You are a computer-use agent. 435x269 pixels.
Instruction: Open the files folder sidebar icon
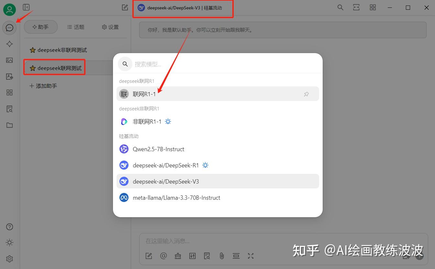coord(9,125)
